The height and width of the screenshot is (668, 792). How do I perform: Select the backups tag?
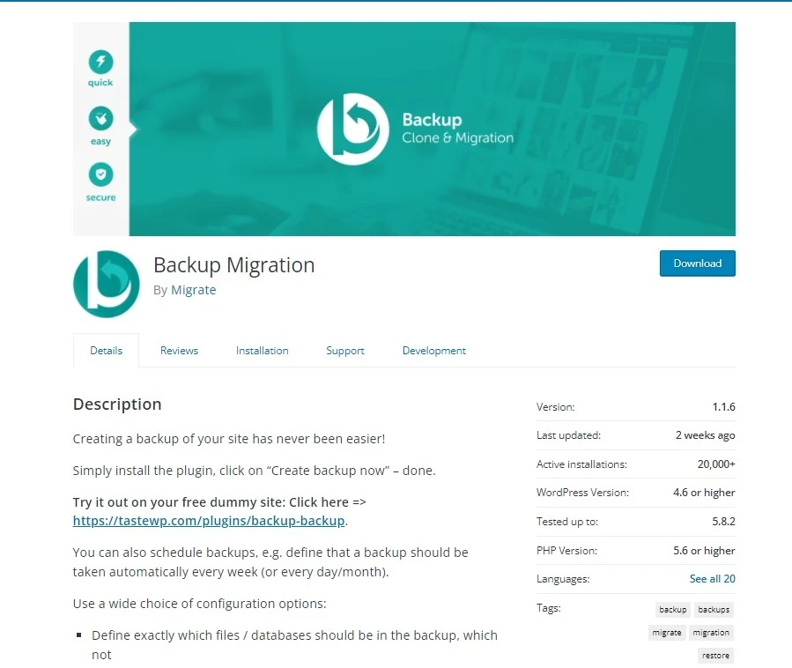pos(713,610)
